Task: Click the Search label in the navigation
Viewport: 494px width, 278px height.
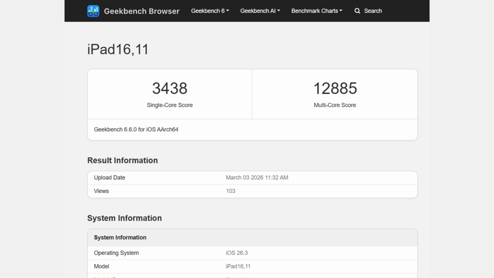Action: (x=373, y=11)
